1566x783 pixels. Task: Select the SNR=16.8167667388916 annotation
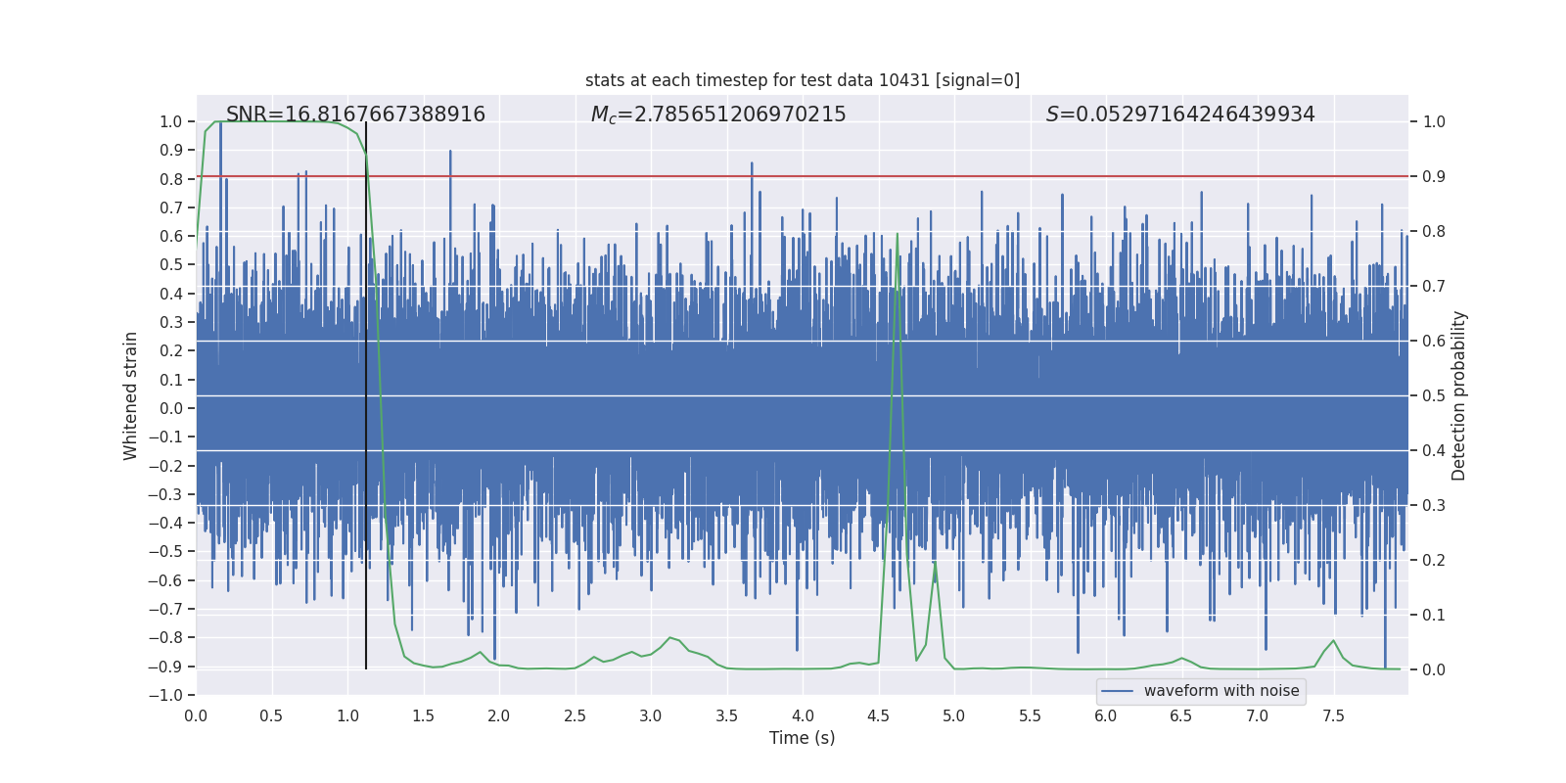(x=355, y=115)
